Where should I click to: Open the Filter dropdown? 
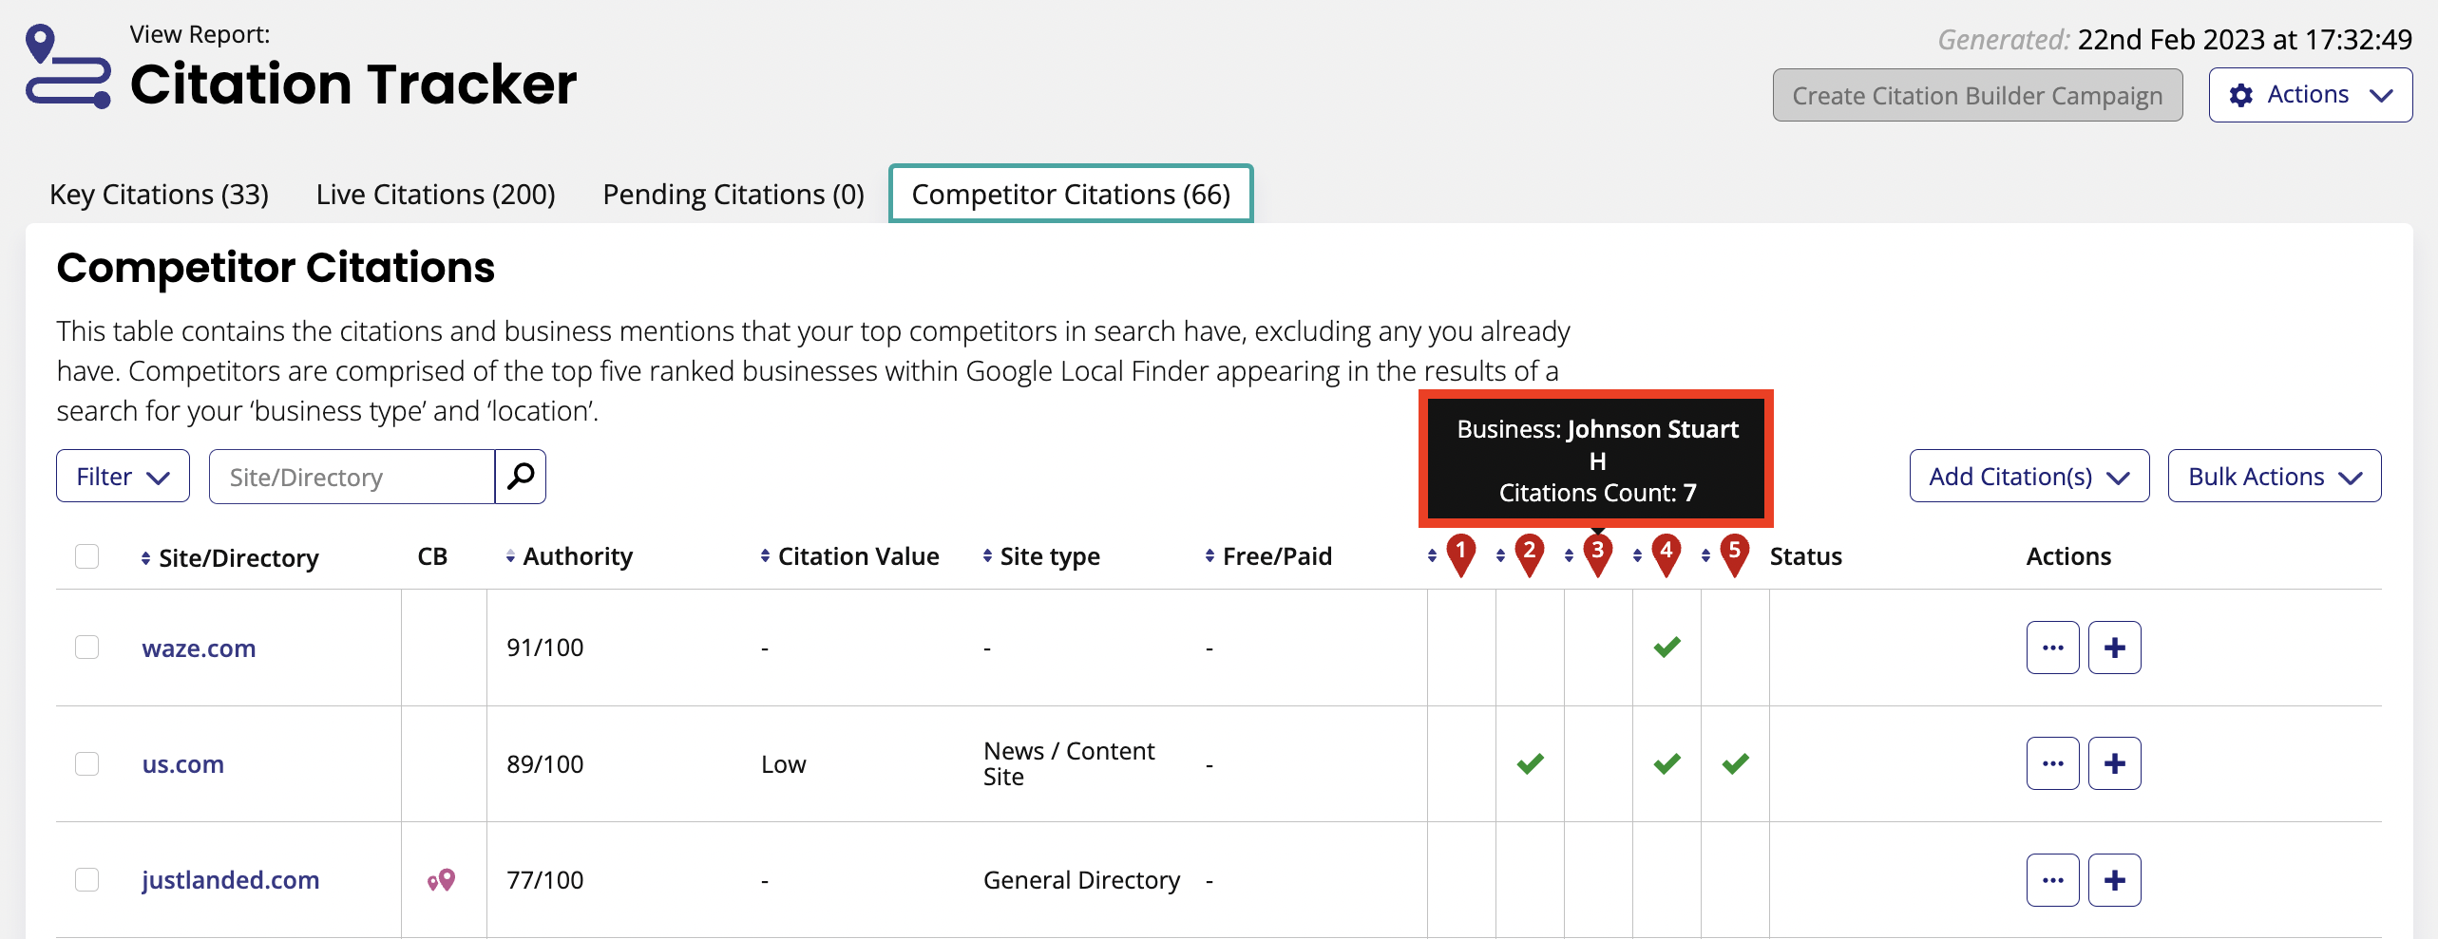(x=122, y=476)
